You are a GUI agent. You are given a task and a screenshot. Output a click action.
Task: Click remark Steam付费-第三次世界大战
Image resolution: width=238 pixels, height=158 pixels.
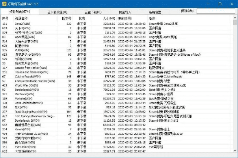(167, 85)
